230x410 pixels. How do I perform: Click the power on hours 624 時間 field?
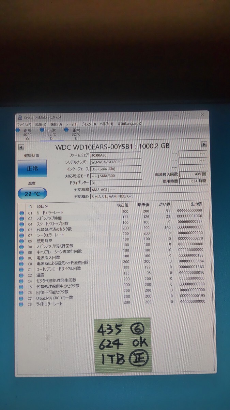[193, 181]
